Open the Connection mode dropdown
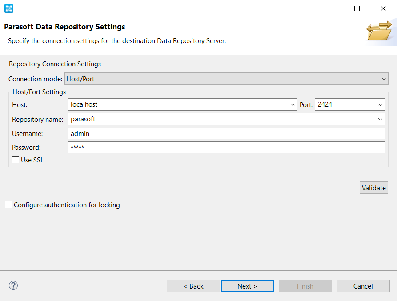Image resolution: width=397 pixels, height=301 pixels. tap(226, 79)
